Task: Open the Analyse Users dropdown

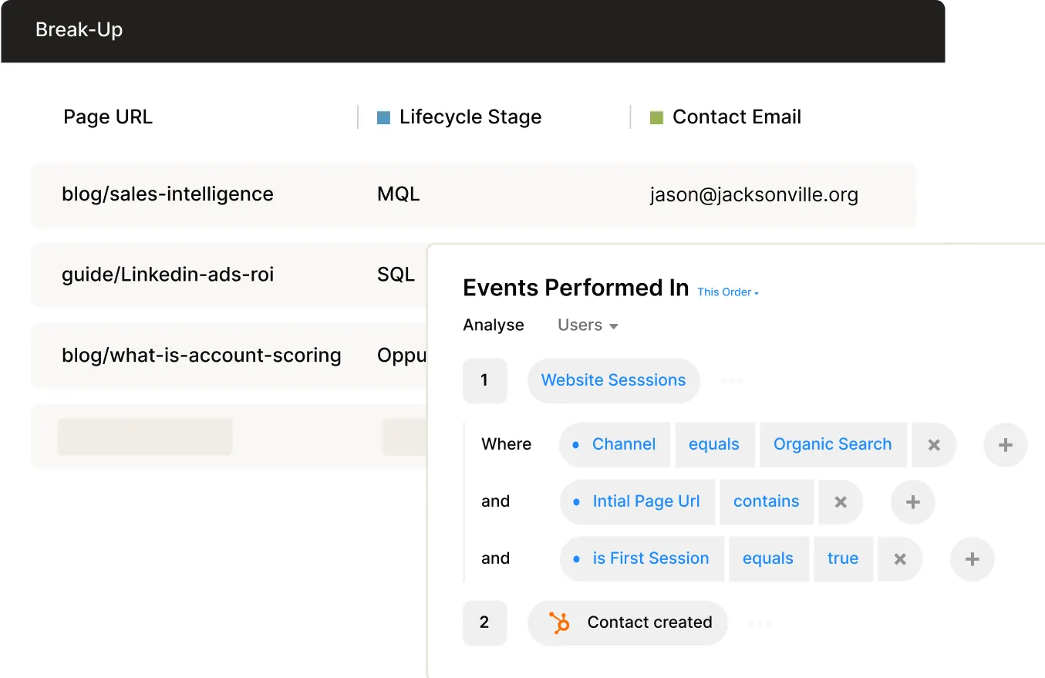Action: click(586, 325)
